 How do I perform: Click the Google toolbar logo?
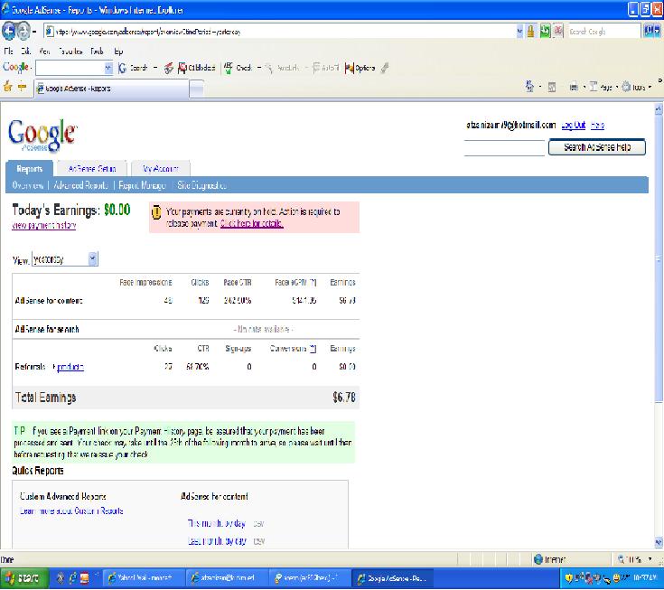tap(16, 68)
